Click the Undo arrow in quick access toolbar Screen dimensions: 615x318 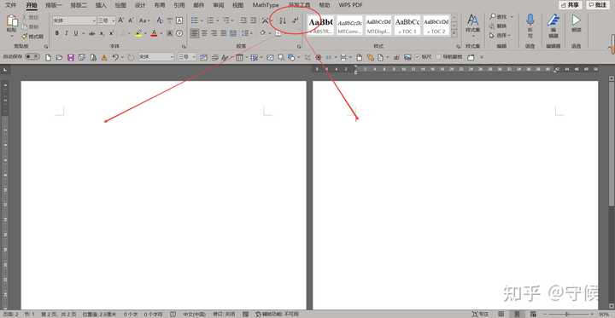click(115, 58)
